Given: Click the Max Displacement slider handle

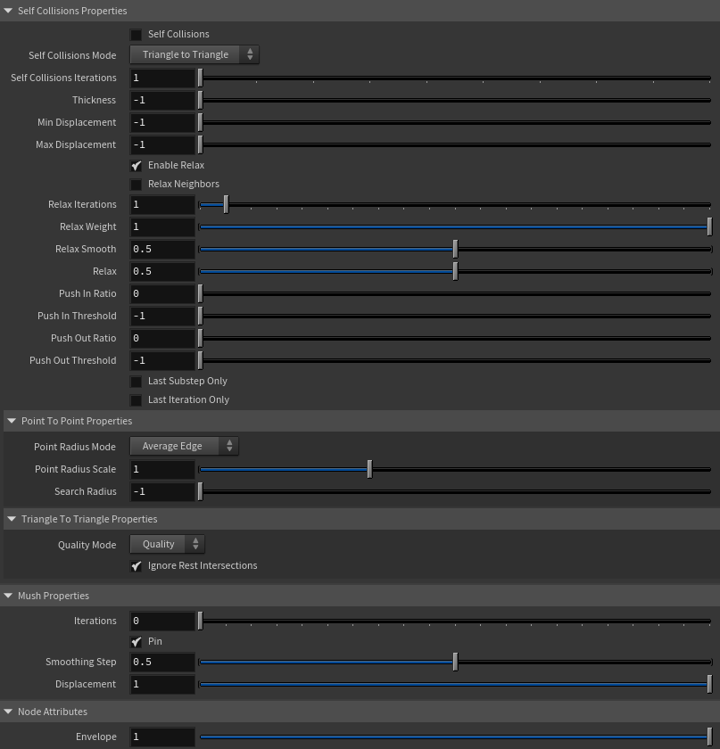Looking at the screenshot, I should tap(201, 144).
